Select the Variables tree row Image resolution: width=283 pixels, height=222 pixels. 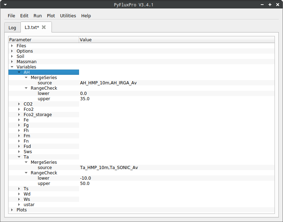point(141,67)
